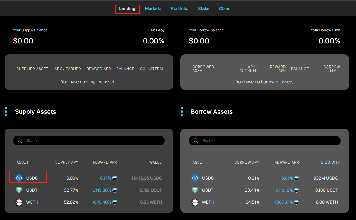
Task: Click the Supply Assets search magnifier icon
Action: tap(20, 141)
